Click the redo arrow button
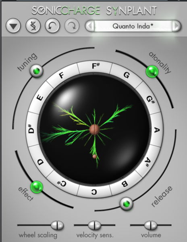Viewport: 187px width, 242px height. pos(72,26)
